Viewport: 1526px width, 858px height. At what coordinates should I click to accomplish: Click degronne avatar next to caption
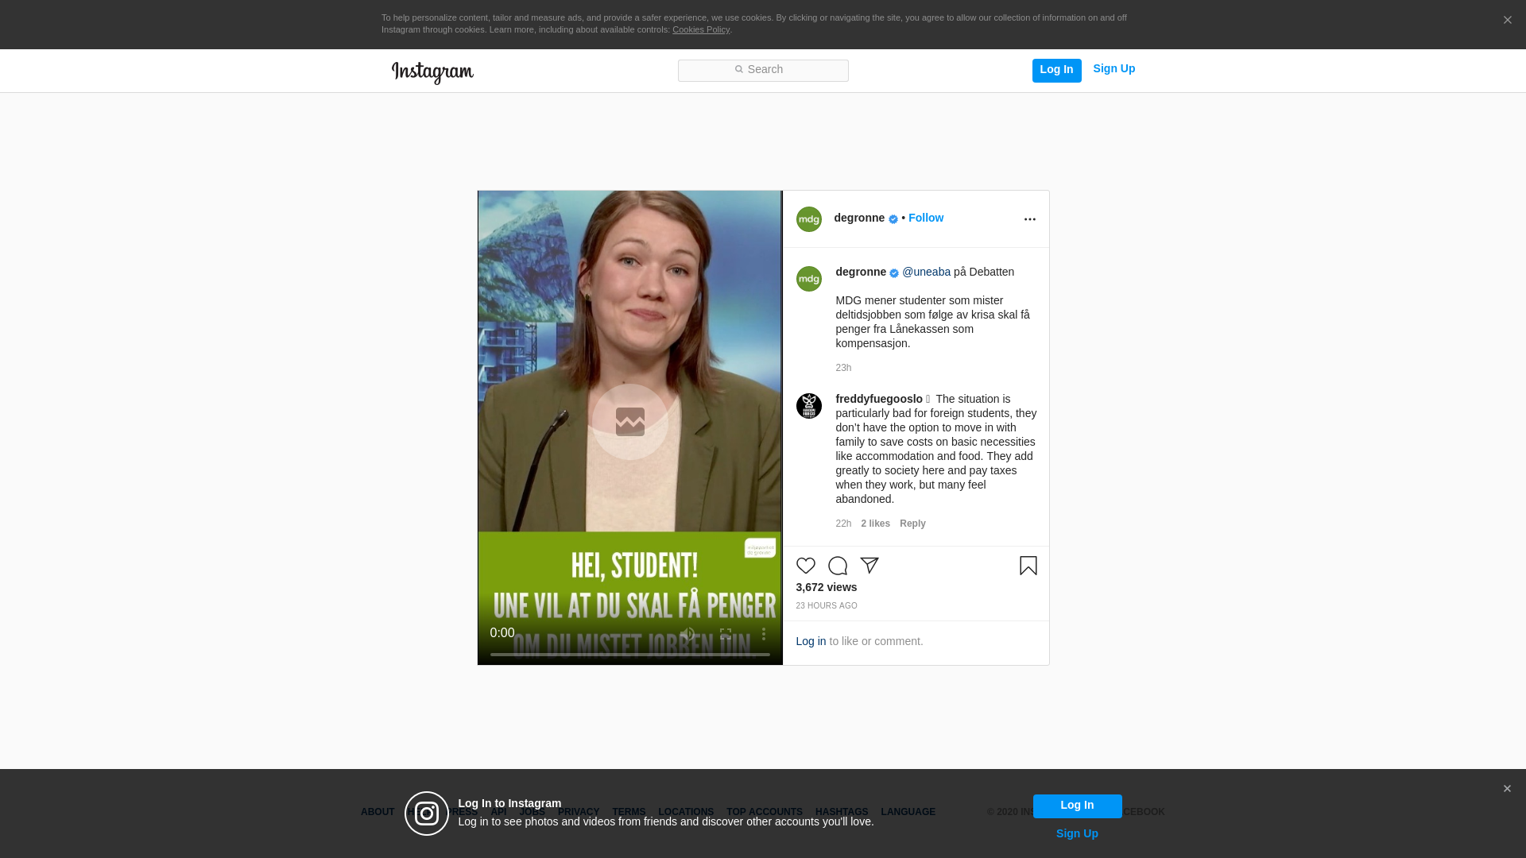pyautogui.click(x=809, y=279)
